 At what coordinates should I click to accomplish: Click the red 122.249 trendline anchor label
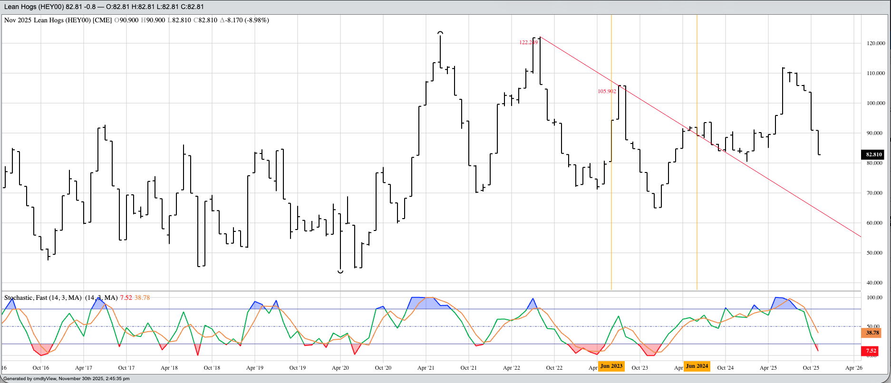point(528,42)
